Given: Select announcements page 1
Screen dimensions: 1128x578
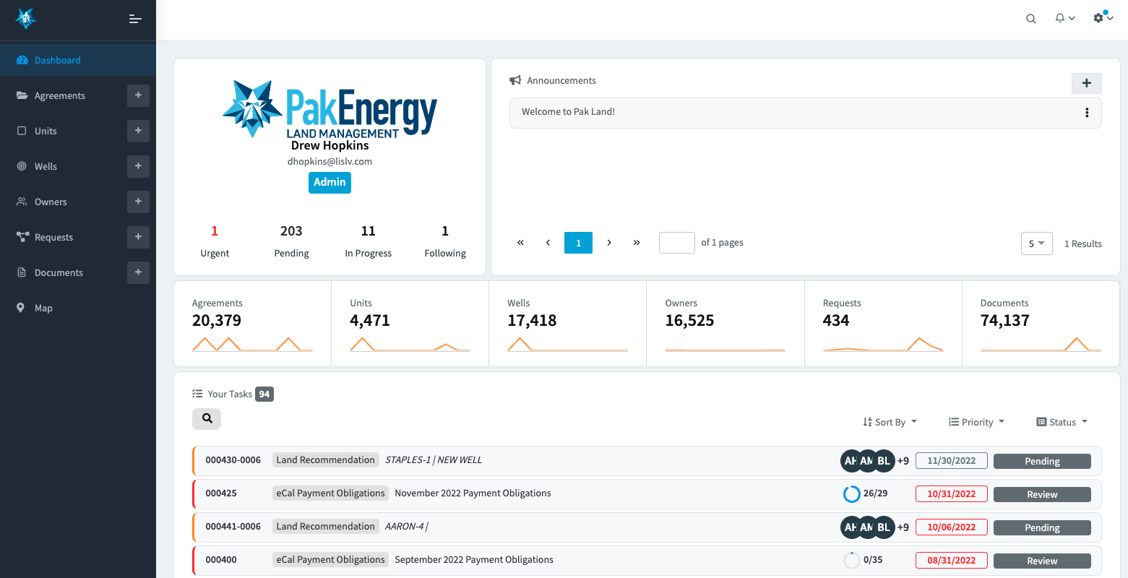Looking at the screenshot, I should point(578,243).
